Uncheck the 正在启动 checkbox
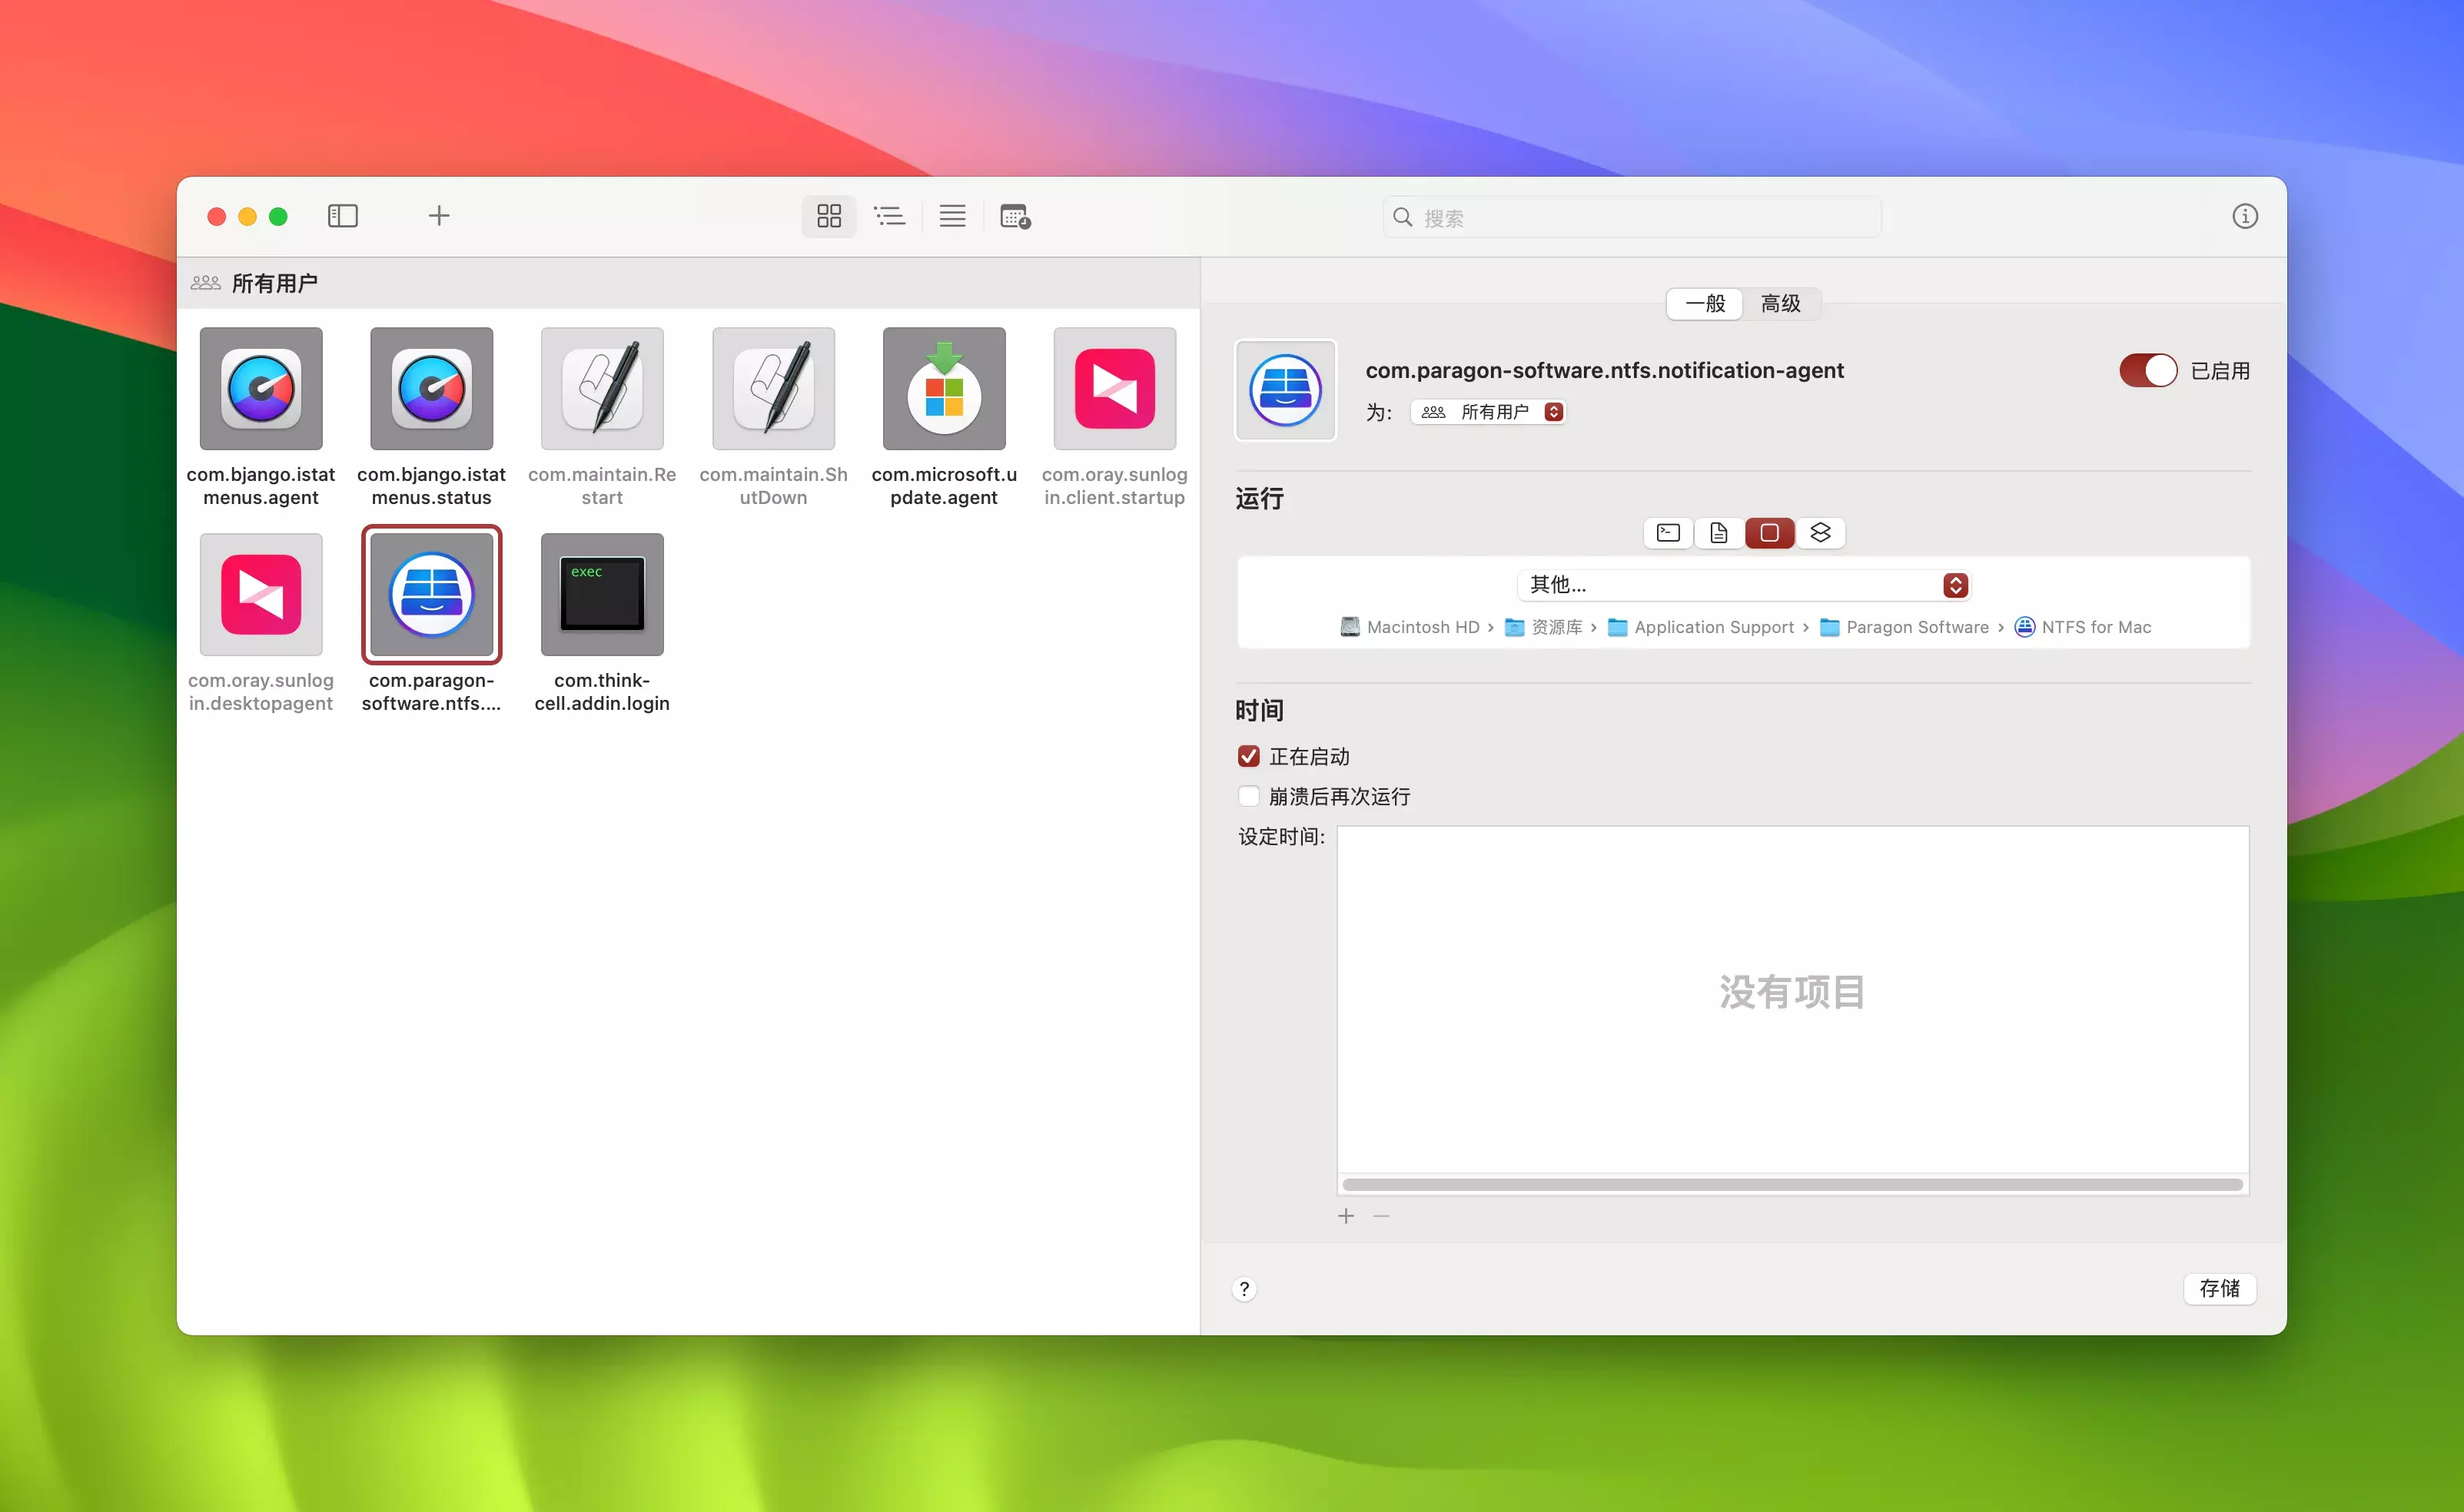Viewport: 2464px width, 1512px height. point(1248,756)
